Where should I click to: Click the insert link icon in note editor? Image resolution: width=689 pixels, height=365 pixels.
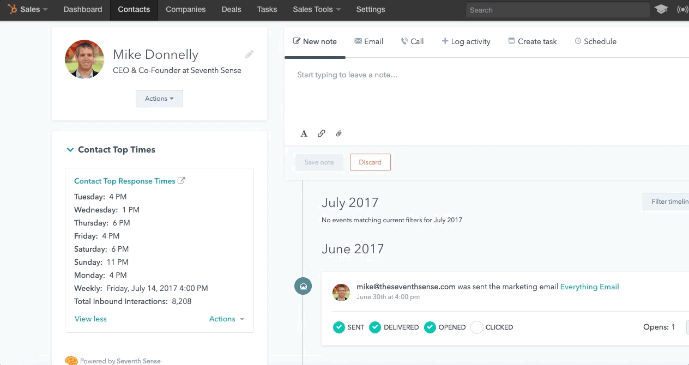pos(322,133)
